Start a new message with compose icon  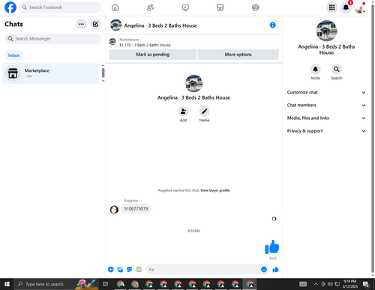[95, 24]
